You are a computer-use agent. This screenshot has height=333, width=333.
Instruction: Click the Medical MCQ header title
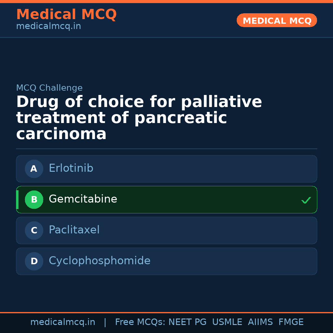[66, 14]
